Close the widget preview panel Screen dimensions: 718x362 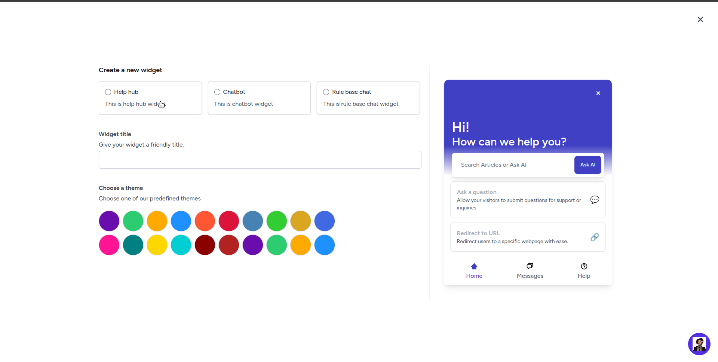click(598, 93)
